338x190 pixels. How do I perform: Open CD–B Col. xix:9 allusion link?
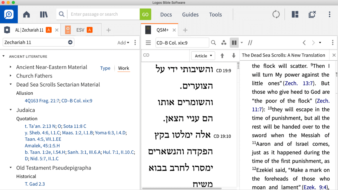77,101
